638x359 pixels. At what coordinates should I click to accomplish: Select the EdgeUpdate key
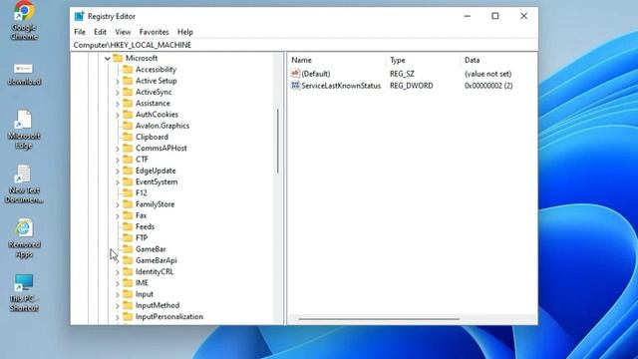156,171
